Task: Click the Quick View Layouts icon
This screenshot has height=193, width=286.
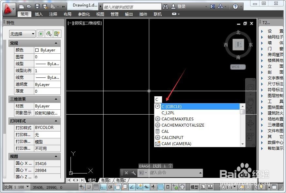Action: click(x=203, y=187)
